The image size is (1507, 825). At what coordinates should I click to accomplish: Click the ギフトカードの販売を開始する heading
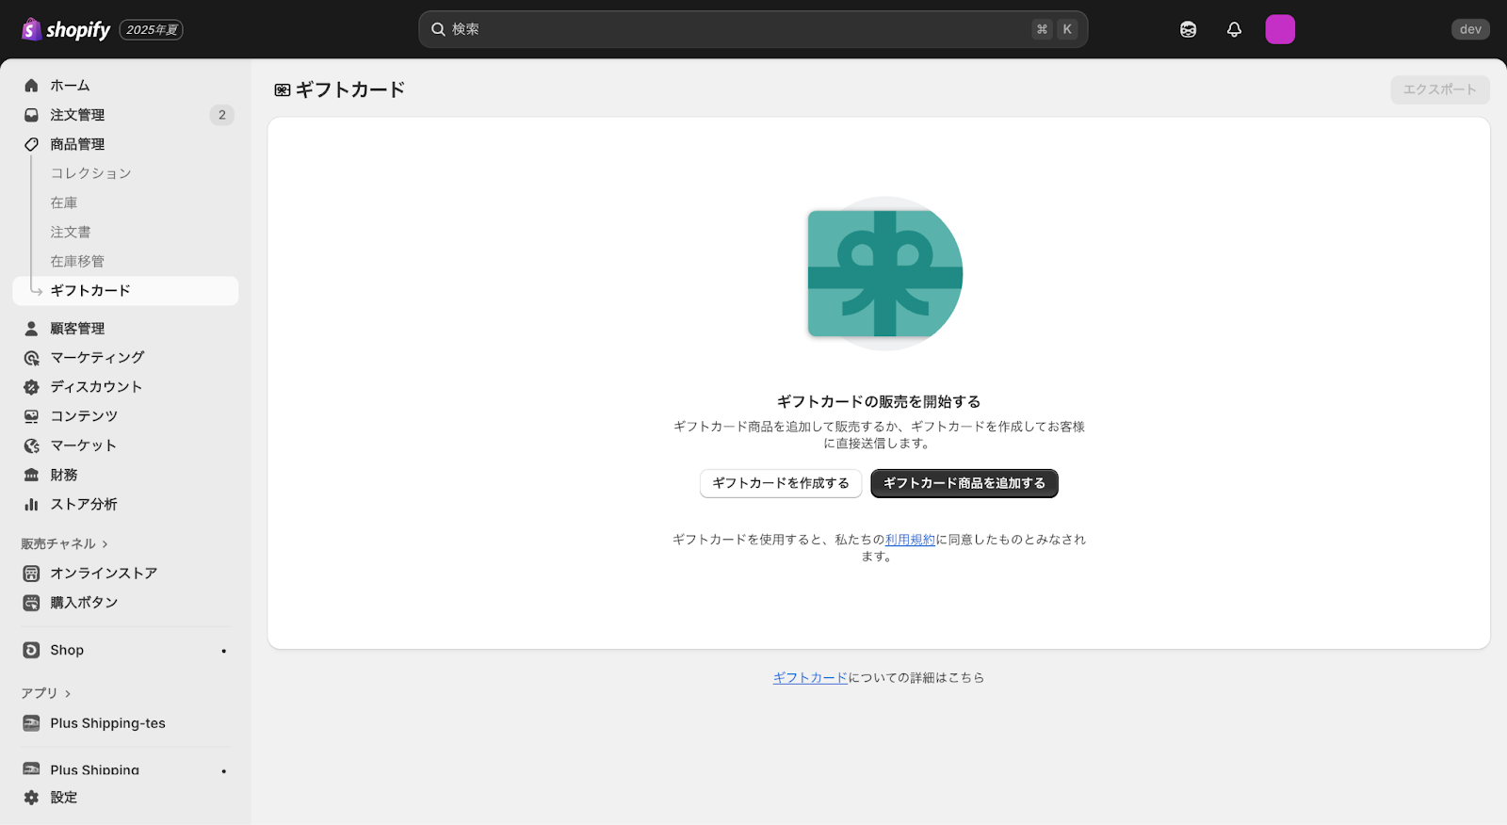pos(879,402)
